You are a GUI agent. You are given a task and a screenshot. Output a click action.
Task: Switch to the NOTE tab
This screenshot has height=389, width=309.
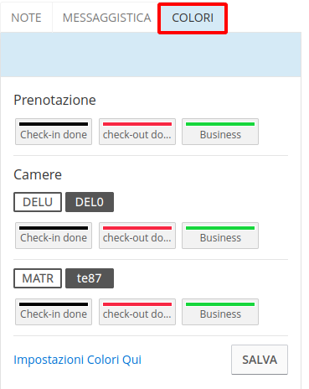pyautogui.click(x=26, y=18)
